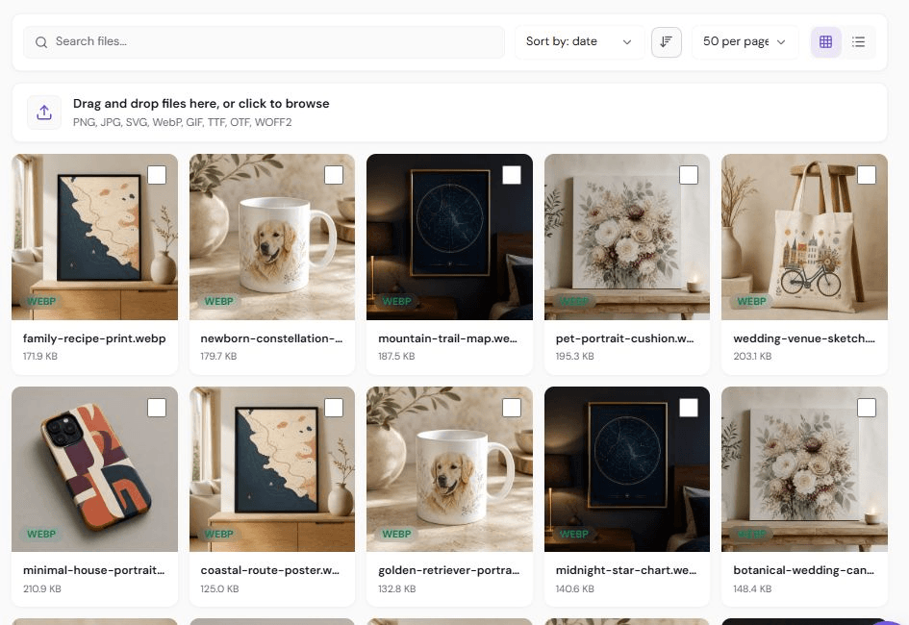
Task: Open the 50 per page dropdown
Action: pyautogui.click(x=745, y=41)
